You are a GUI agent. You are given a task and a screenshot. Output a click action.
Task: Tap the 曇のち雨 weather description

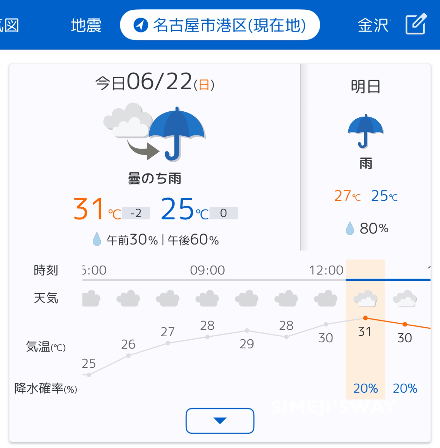(154, 178)
